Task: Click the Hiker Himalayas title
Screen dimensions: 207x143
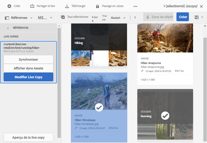Action: tap(85, 120)
